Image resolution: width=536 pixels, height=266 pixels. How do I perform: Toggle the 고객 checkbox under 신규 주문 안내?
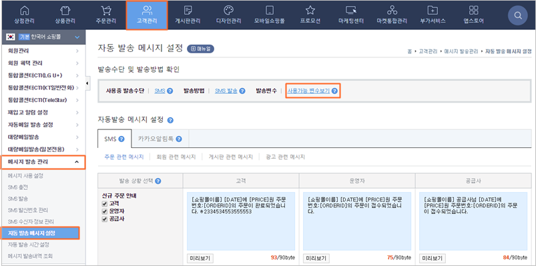(104, 203)
